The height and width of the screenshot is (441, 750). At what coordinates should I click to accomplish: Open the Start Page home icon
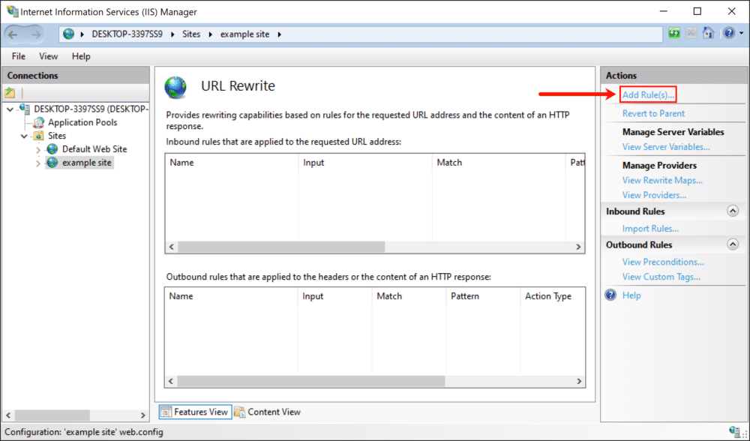coord(708,33)
